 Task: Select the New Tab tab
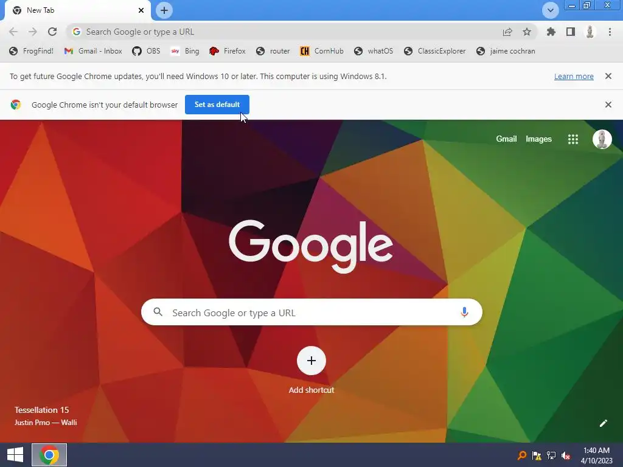[78, 10]
